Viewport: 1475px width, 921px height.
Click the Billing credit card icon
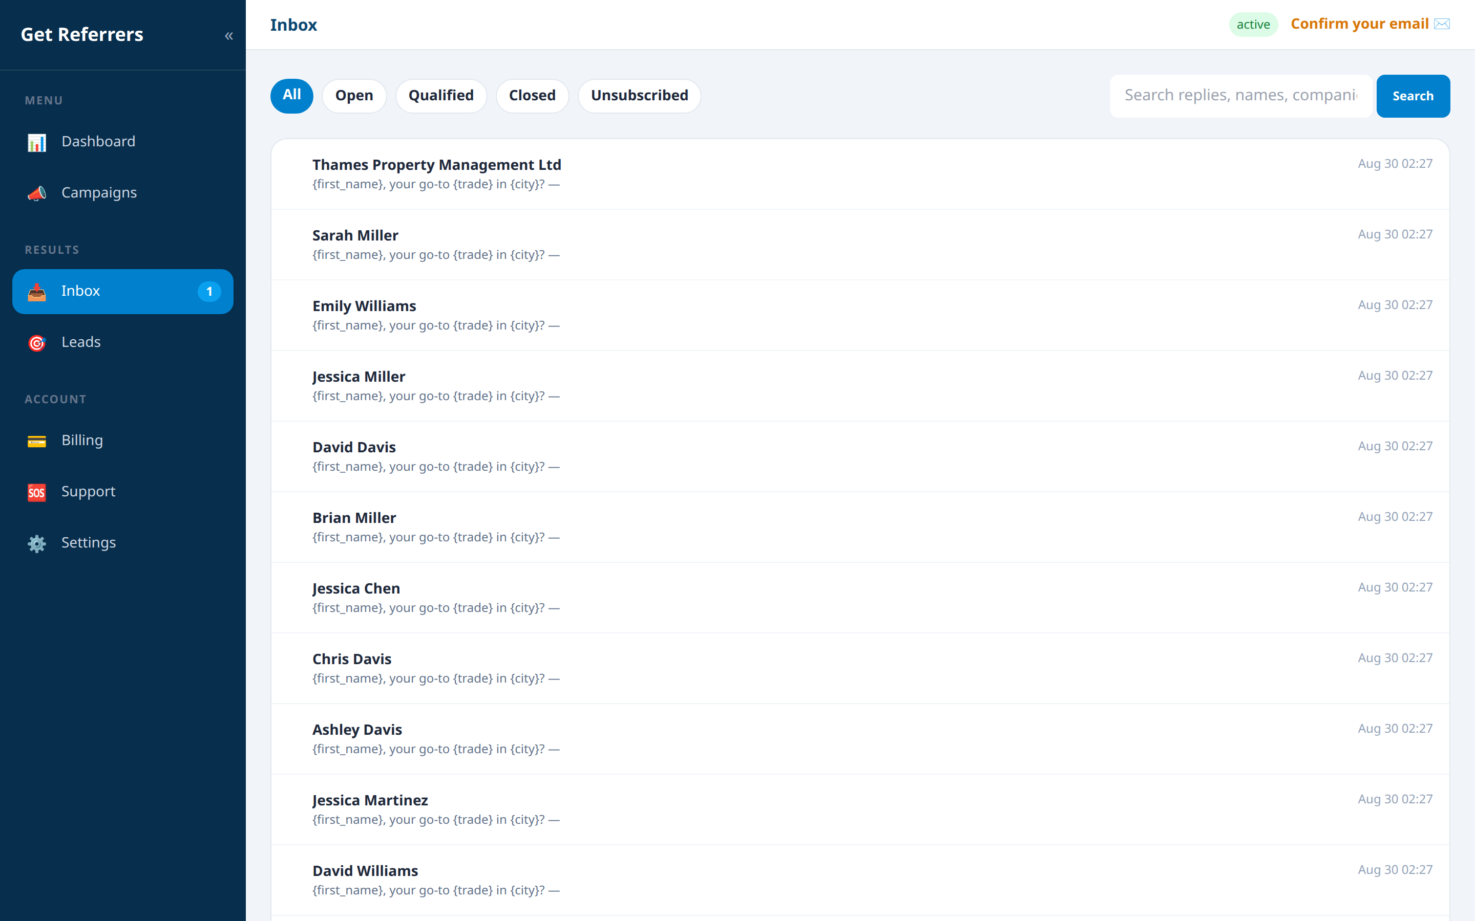(36, 441)
